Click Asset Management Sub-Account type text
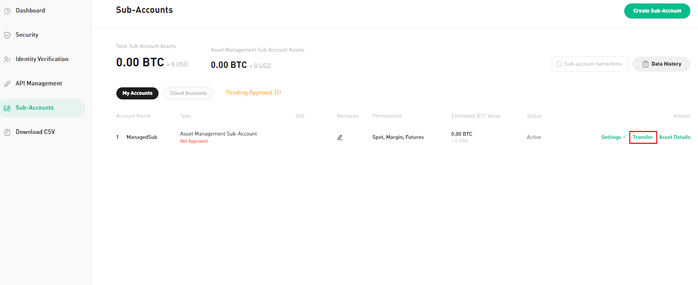This screenshot has width=698, height=285. click(219, 134)
